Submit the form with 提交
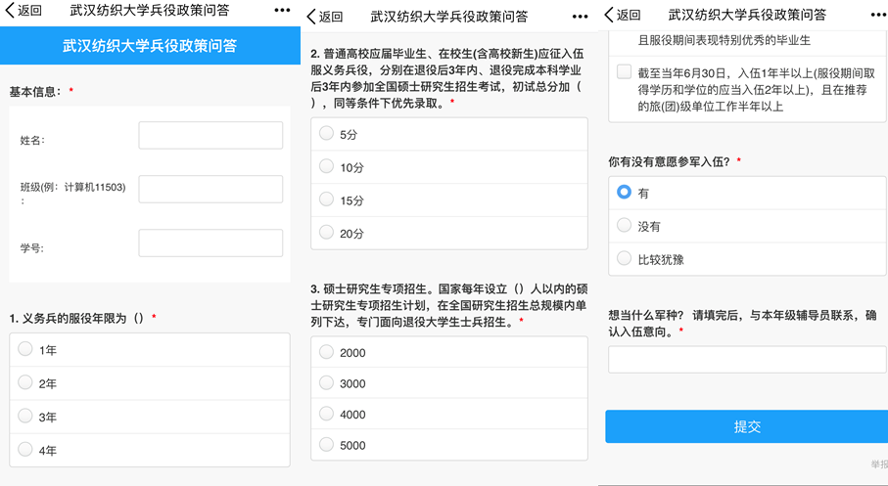The height and width of the screenshot is (486, 888). point(747,426)
